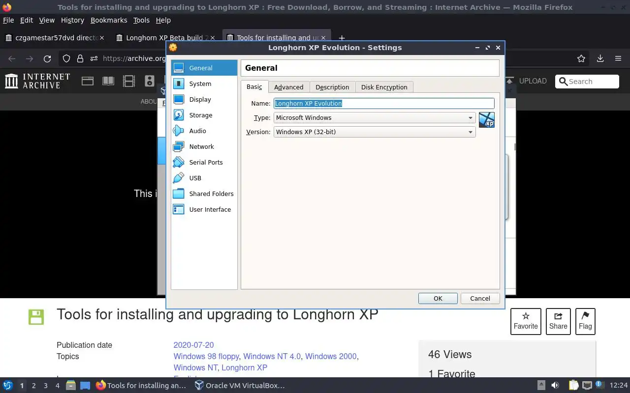Open the USB settings category

coord(204,178)
